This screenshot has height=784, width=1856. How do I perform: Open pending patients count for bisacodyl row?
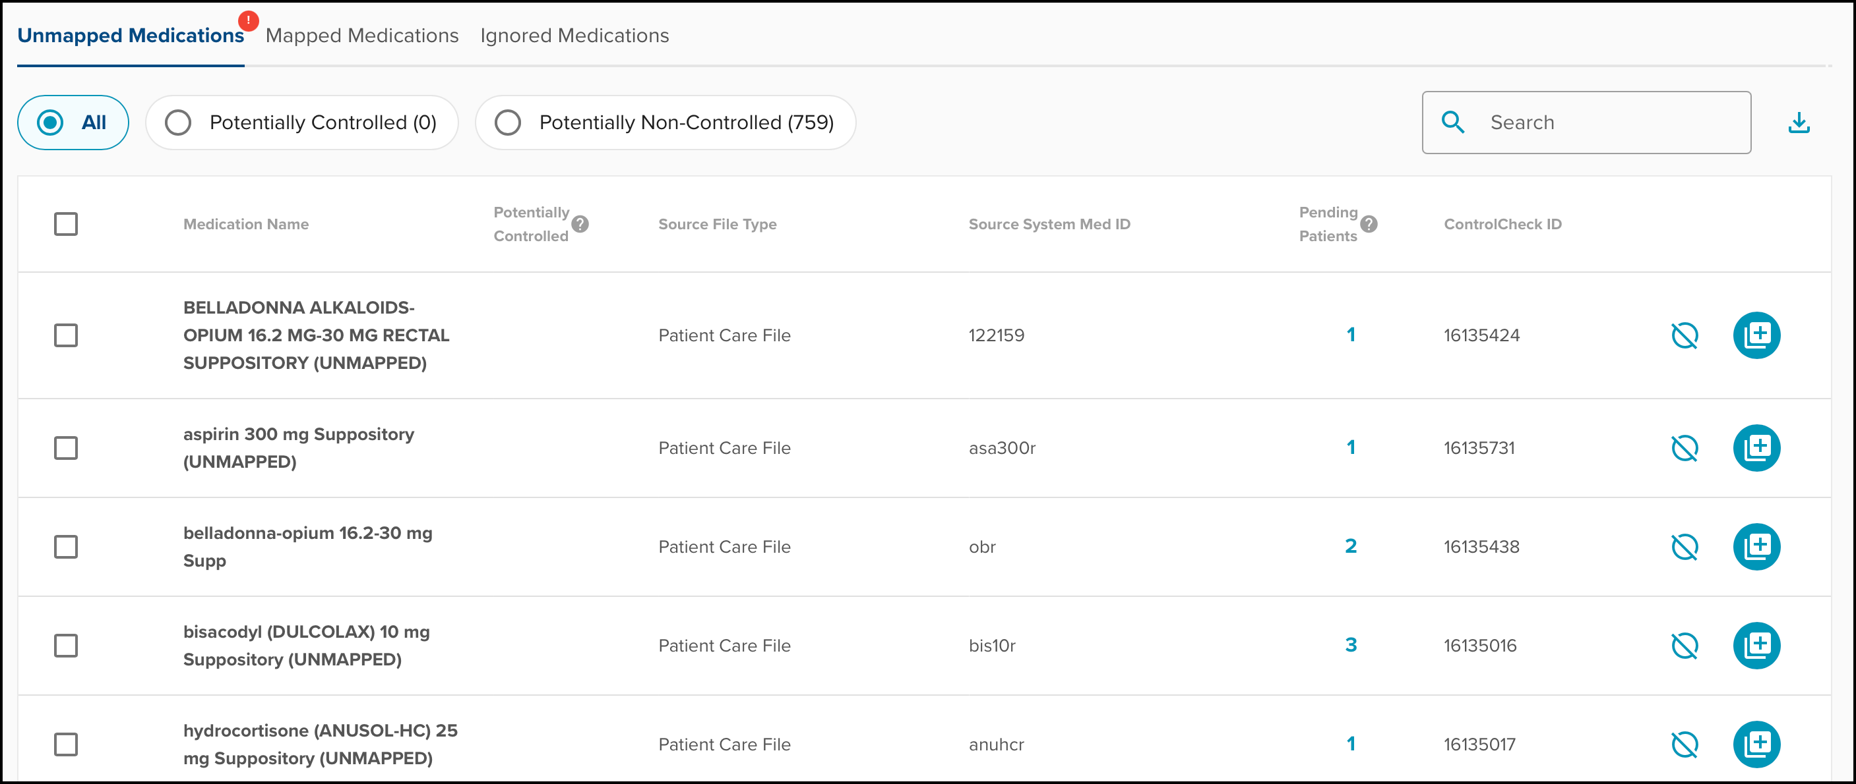pos(1350,645)
